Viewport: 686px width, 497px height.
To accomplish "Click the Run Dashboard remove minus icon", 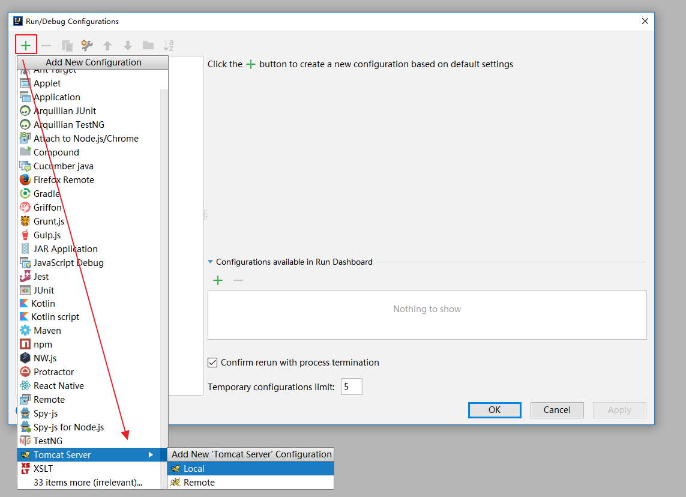I will coord(238,280).
